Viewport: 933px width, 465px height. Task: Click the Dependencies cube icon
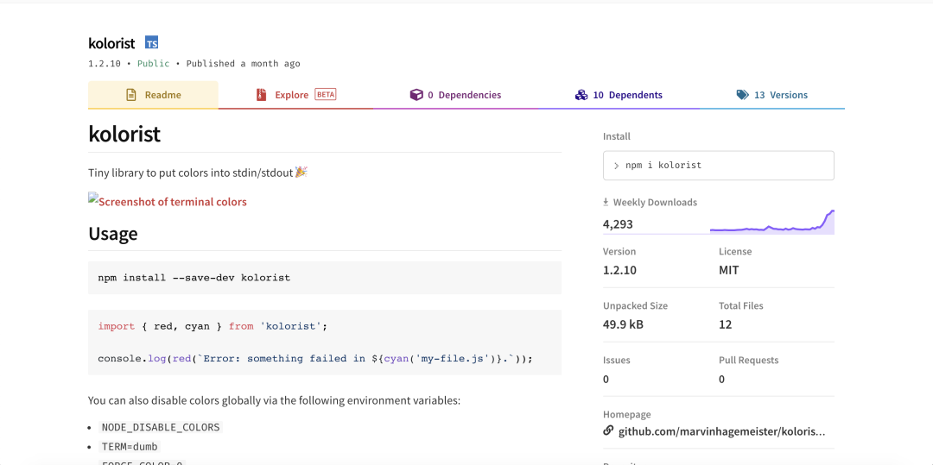(x=416, y=95)
